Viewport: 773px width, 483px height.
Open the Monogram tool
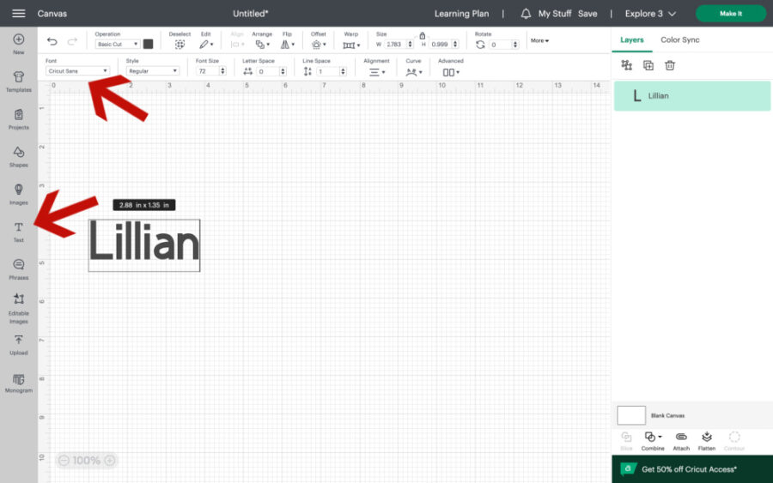[x=18, y=382]
